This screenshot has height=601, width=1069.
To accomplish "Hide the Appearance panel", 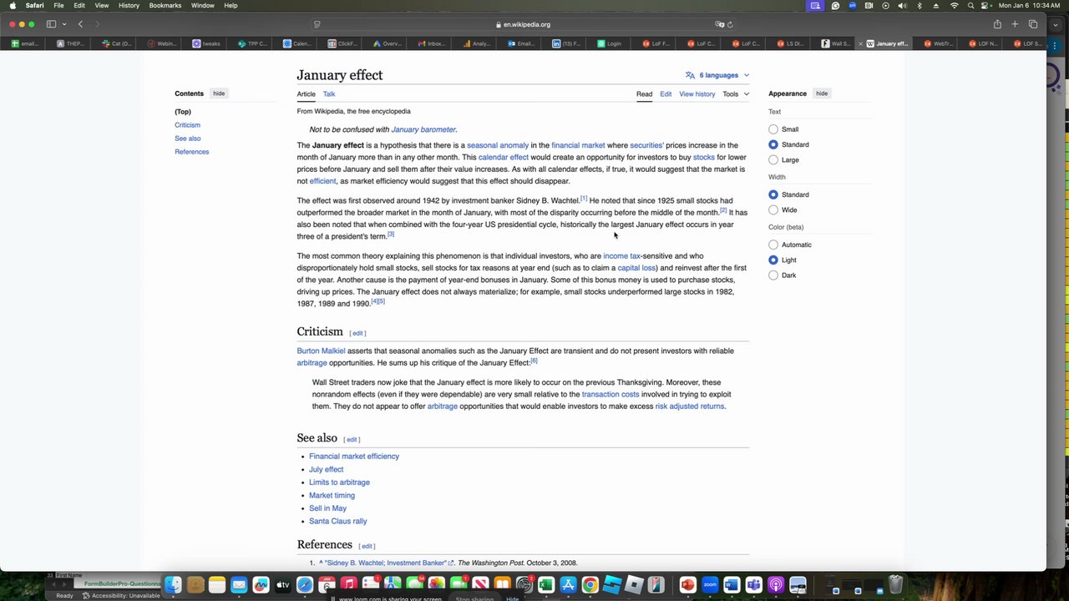I will [822, 93].
